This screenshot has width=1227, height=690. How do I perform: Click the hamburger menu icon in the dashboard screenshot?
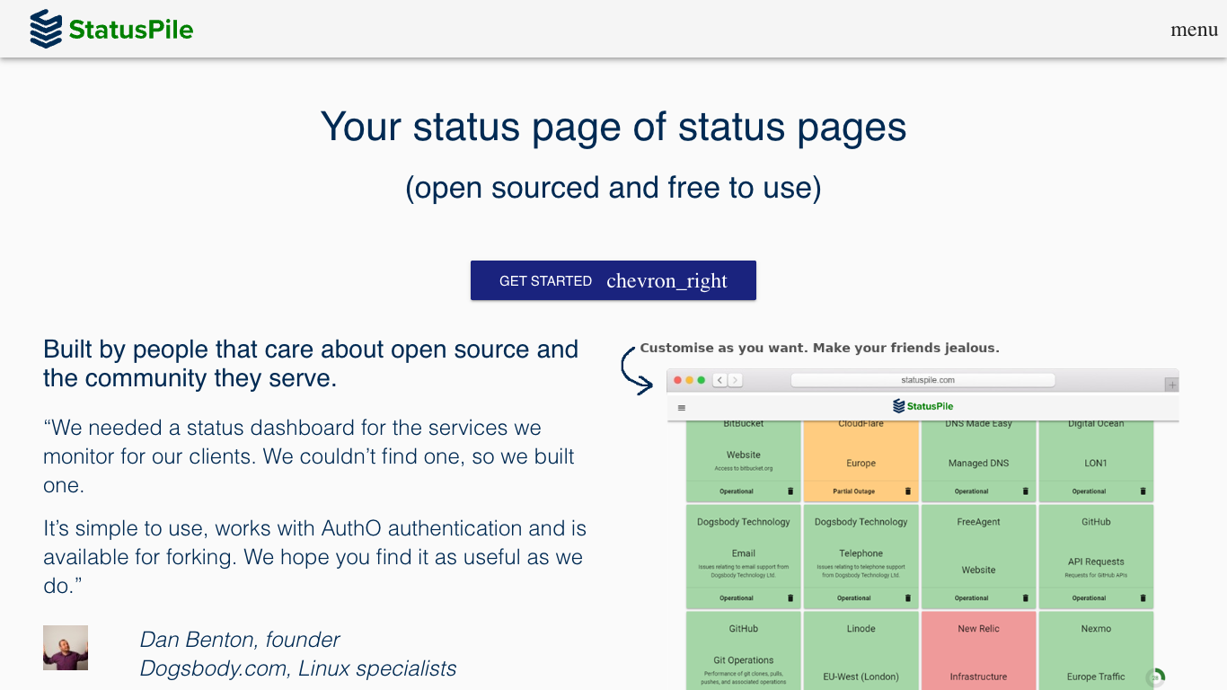click(x=682, y=407)
